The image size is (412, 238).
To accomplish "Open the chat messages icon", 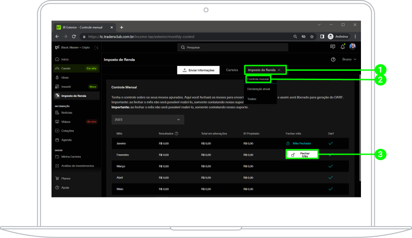I will pos(333,47).
